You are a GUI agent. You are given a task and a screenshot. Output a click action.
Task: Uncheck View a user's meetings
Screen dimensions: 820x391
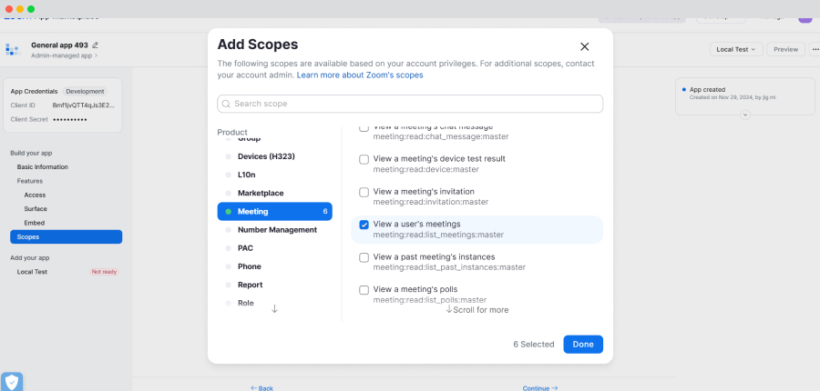364,225
